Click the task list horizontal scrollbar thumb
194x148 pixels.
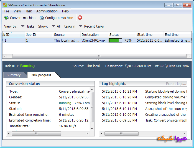coord(99,56)
